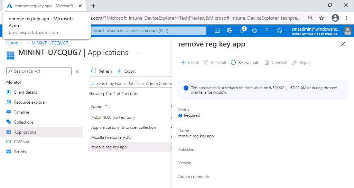Select Applications in the Monitor menu
Screen dimensions: 354x188
(41, 132)
